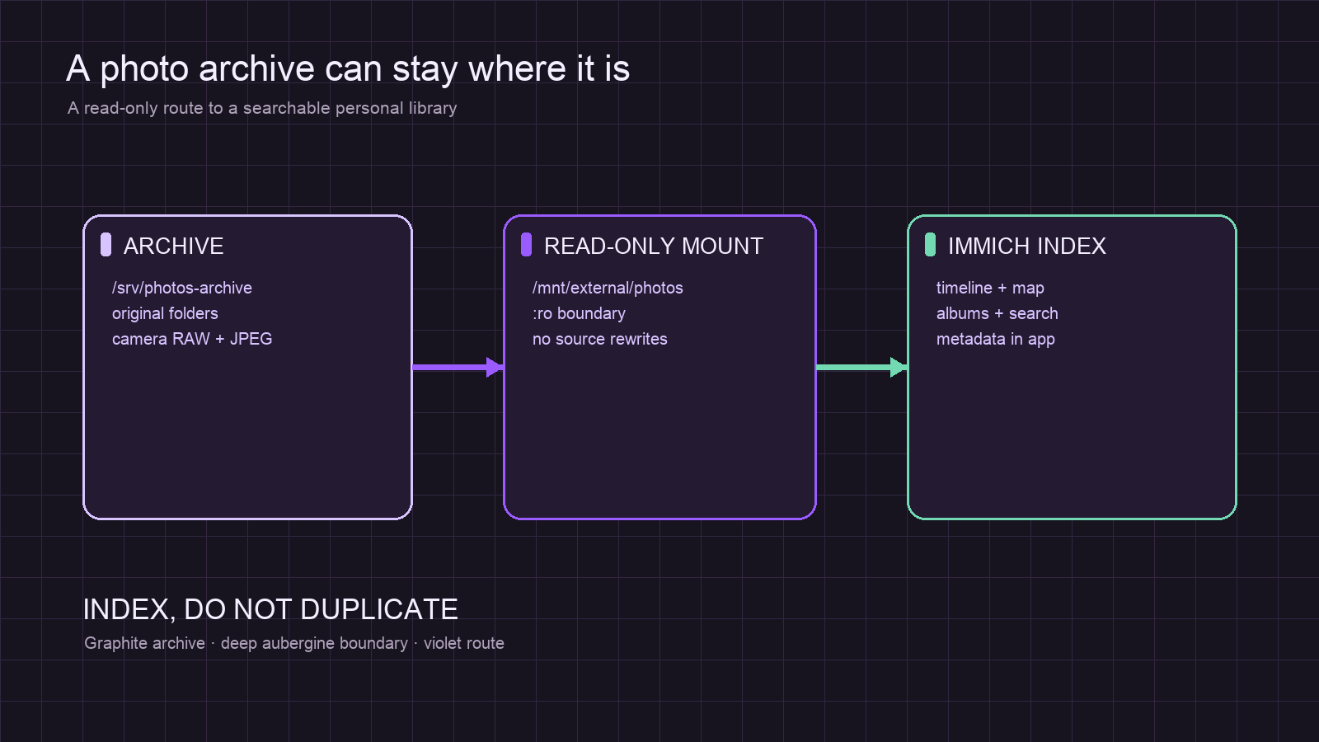Screen dimensions: 1319x742
Task: Click the ARCHIVE card heading
Action: pyautogui.click(x=174, y=246)
